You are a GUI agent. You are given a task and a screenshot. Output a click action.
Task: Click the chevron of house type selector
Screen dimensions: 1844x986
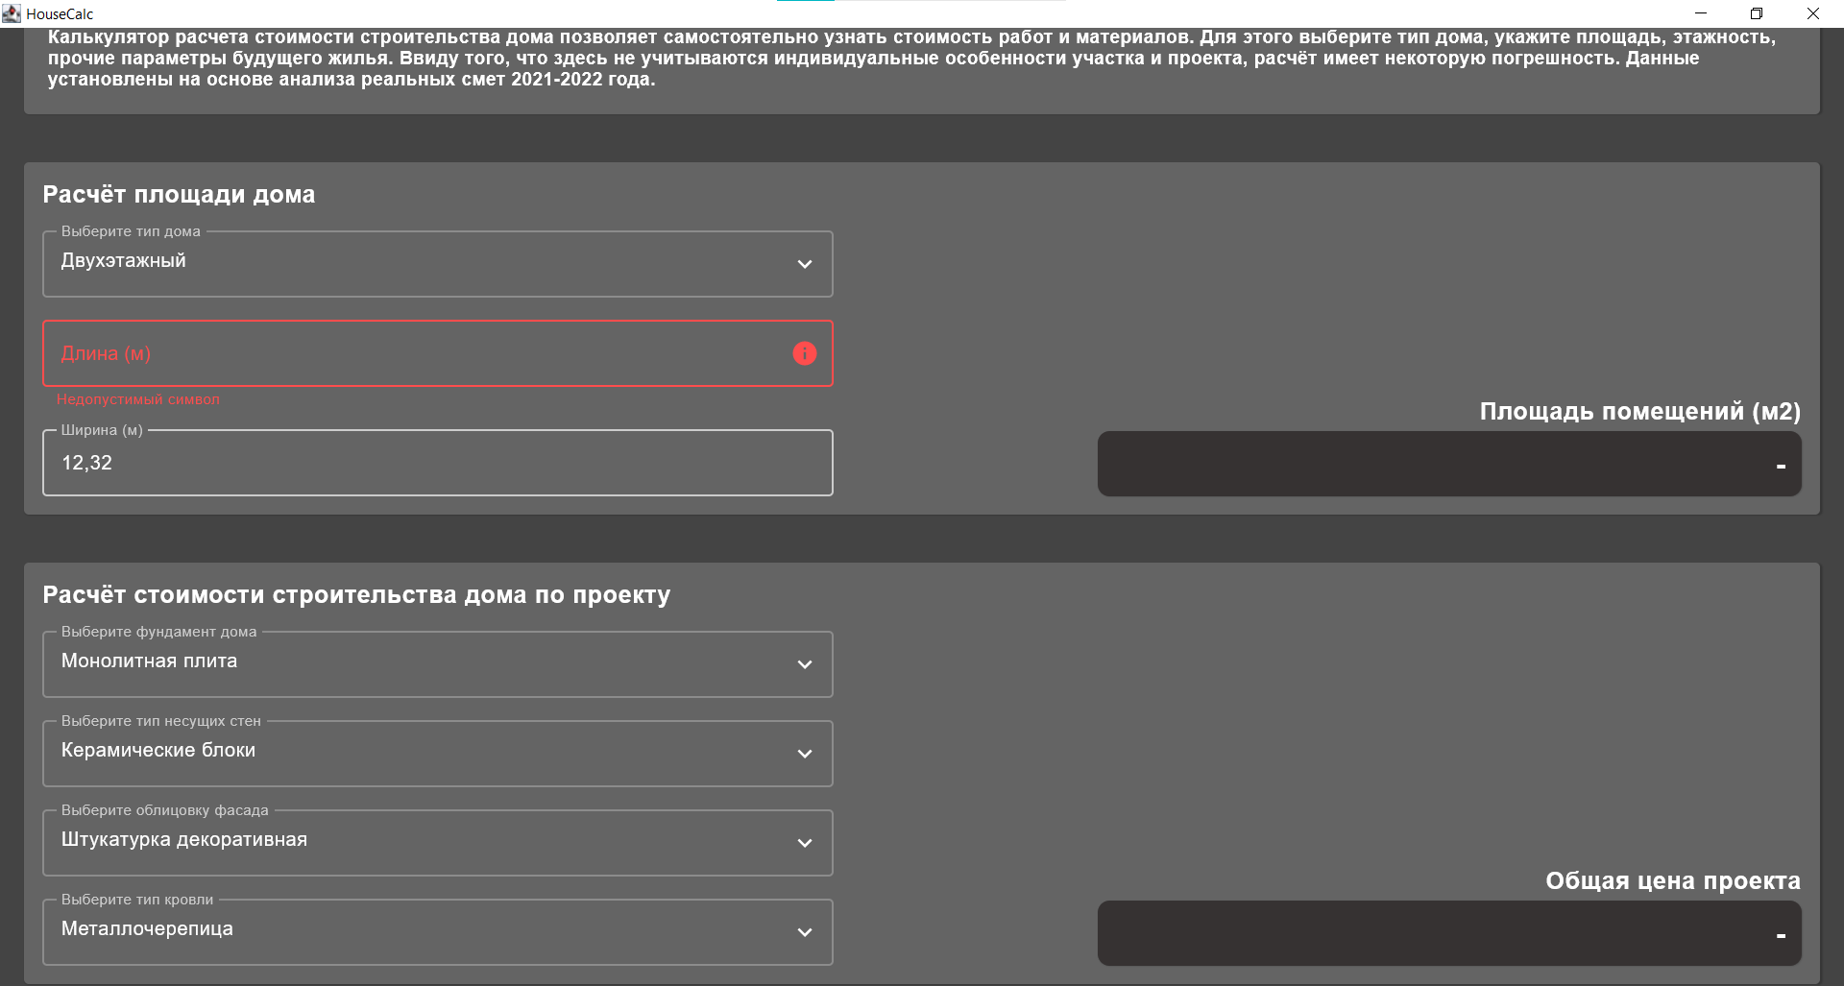pos(805,264)
